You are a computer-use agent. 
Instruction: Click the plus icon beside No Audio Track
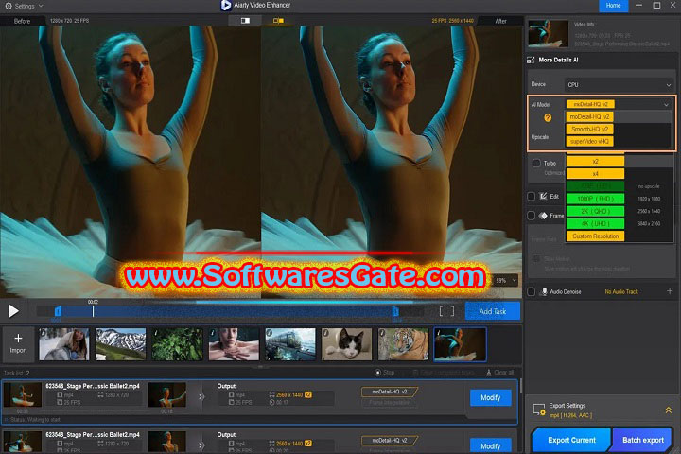(670, 291)
